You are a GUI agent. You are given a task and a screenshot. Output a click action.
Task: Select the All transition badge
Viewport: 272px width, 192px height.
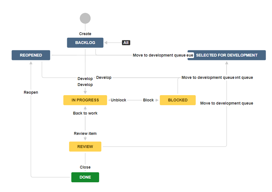(126, 42)
